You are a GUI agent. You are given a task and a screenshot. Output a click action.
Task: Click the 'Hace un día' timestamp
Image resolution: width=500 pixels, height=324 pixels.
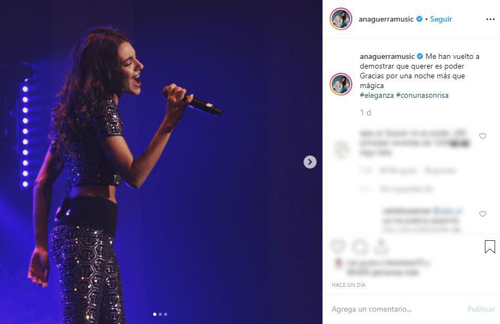pyautogui.click(x=348, y=285)
